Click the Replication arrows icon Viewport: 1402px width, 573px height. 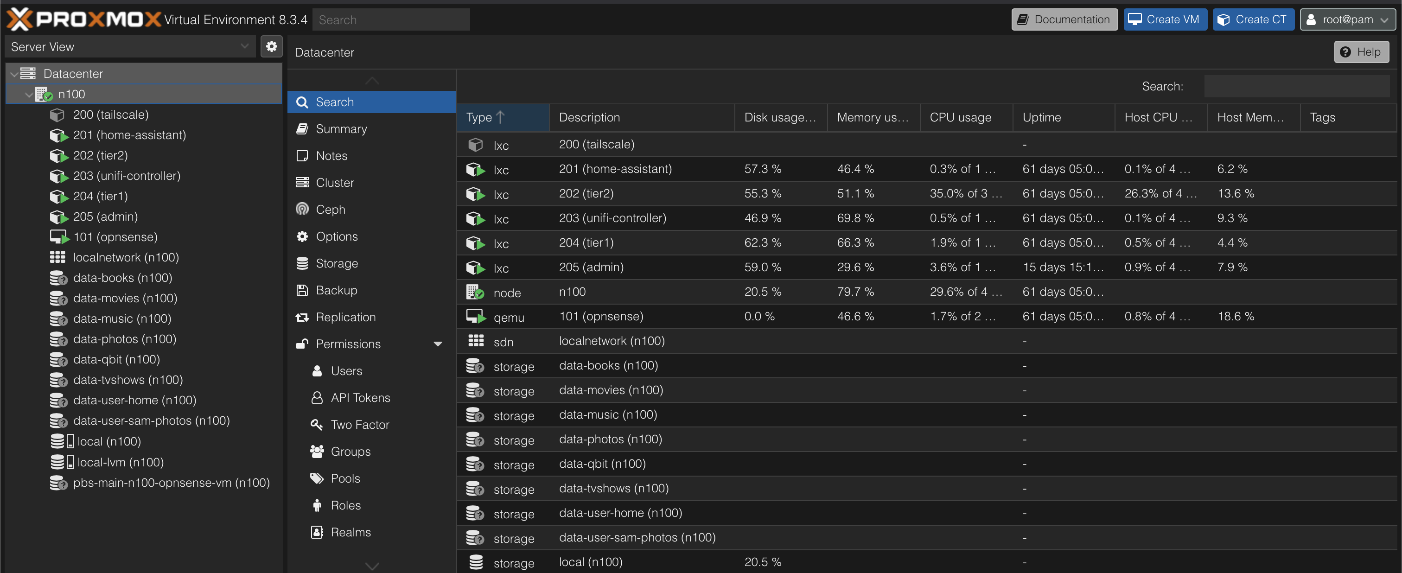click(302, 317)
